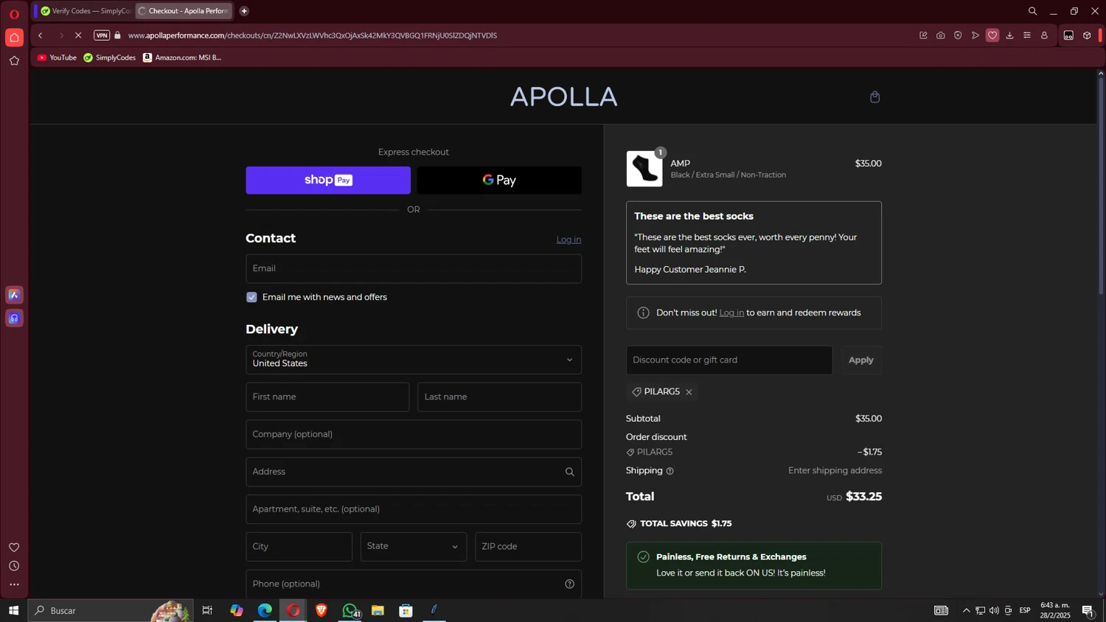Open Microsoft Edge from taskbar
This screenshot has height=622, width=1106.
265,611
